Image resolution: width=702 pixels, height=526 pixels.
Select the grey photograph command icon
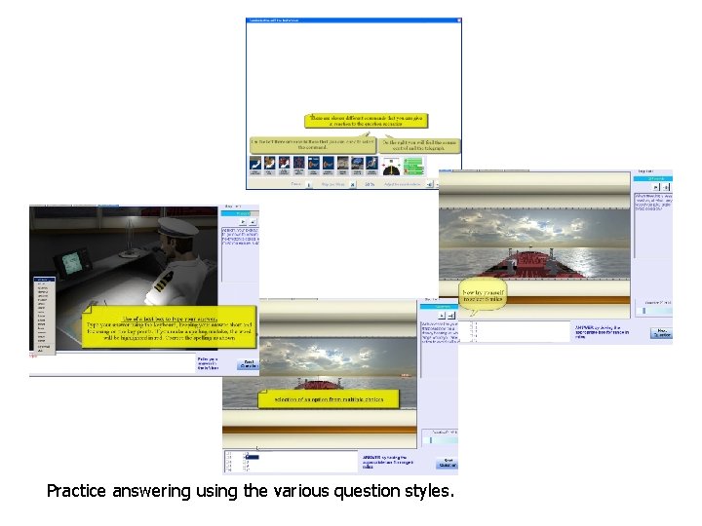(x=343, y=165)
